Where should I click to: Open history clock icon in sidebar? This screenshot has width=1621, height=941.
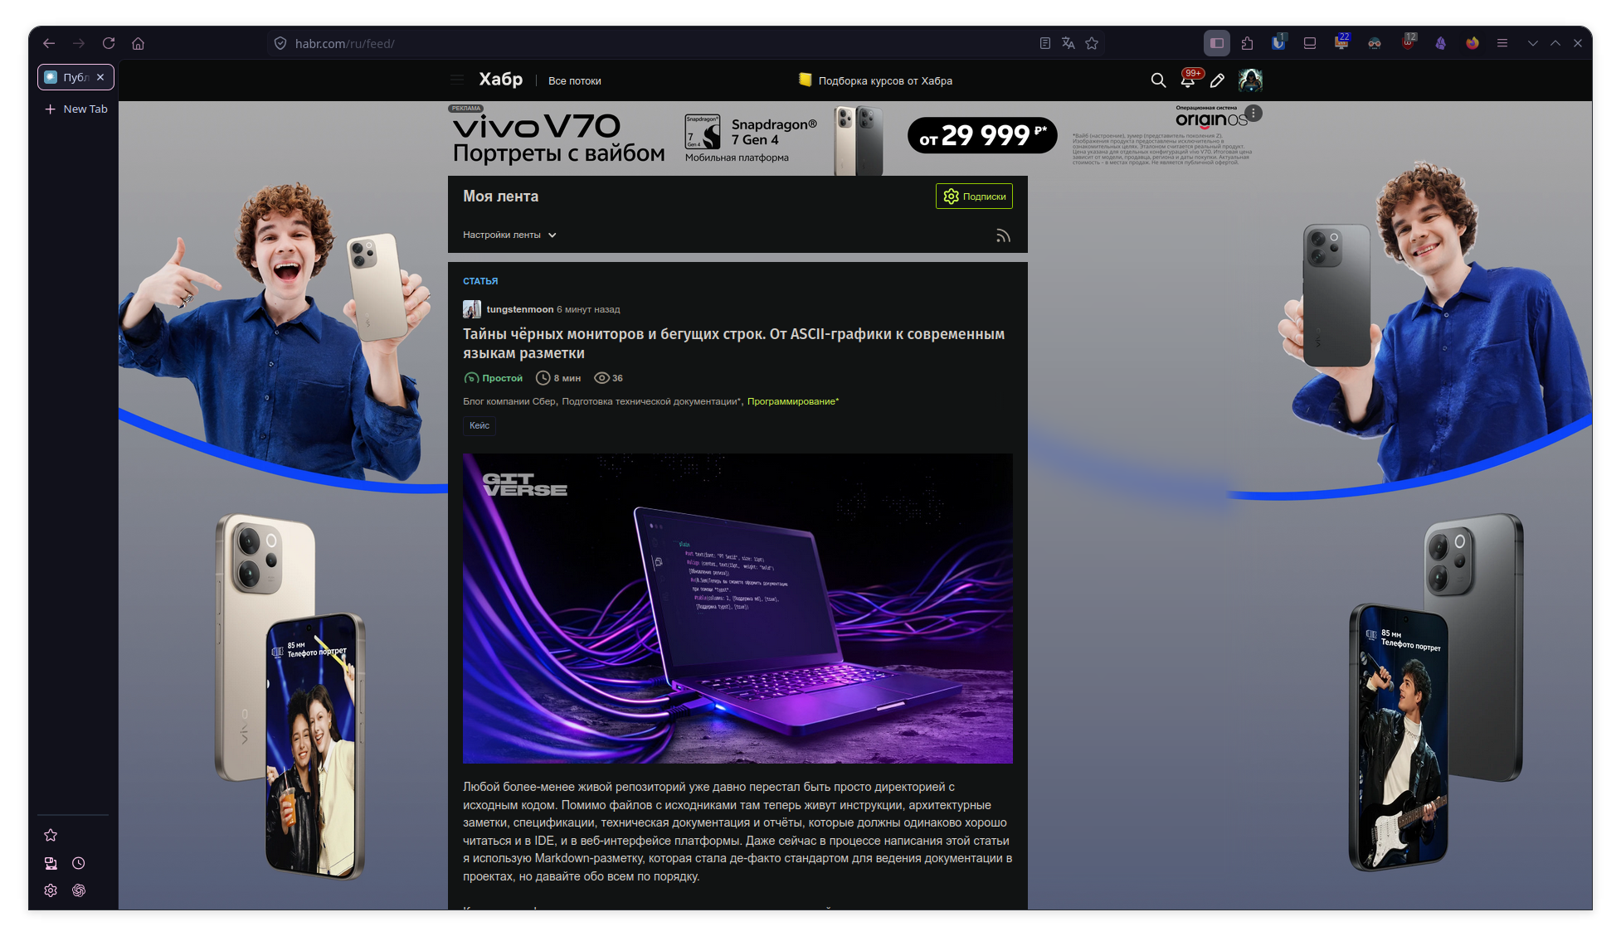pos(79,863)
